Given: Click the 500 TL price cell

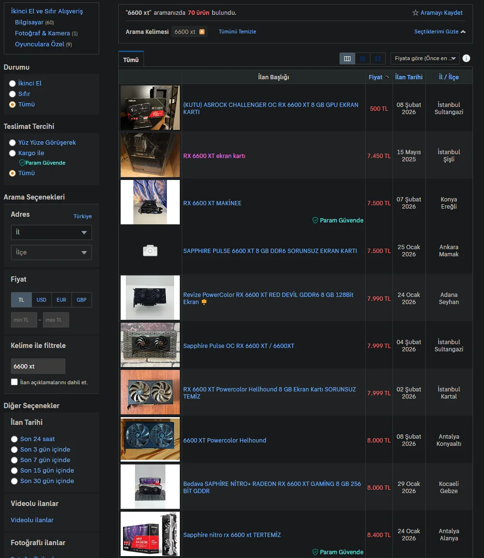Looking at the screenshot, I should (x=379, y=108).
